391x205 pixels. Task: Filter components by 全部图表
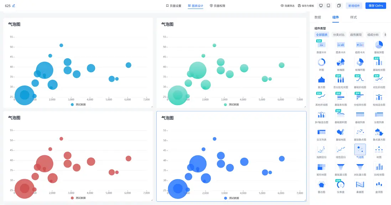tap(322, 35)
